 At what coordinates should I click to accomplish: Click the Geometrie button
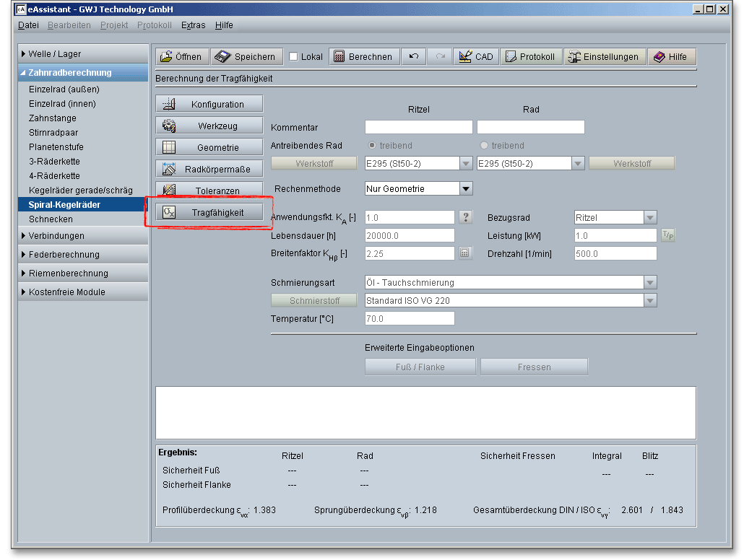click(209, 148)
